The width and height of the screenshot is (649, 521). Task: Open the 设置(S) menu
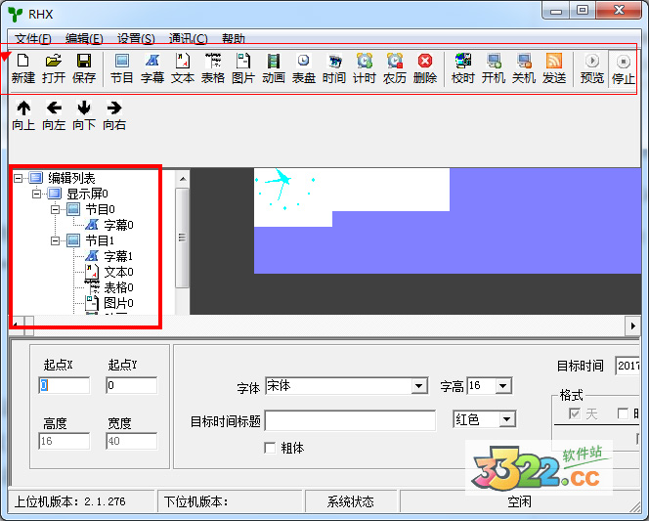136,38
